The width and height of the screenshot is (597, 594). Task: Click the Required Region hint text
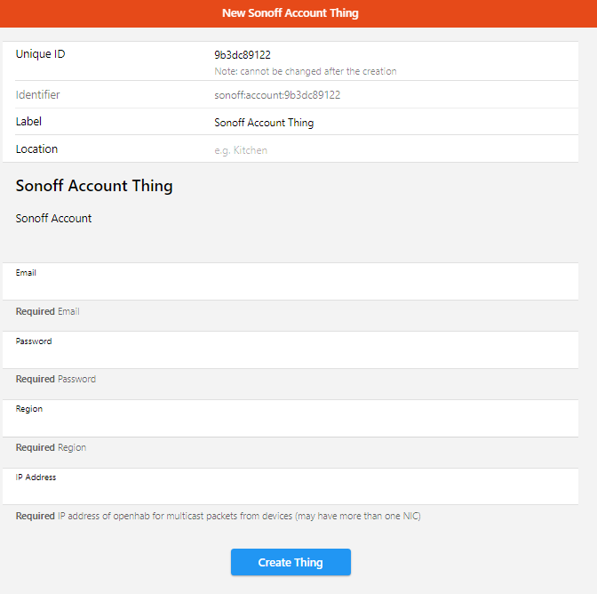(52, 448)
